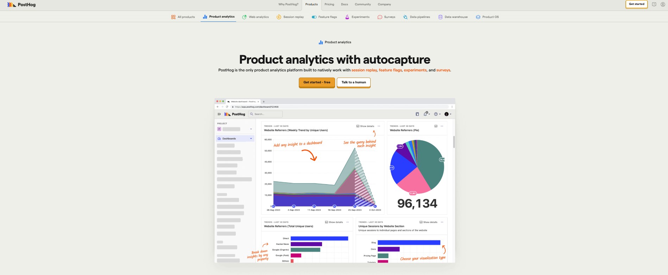Switch to the Web analytics tab
This screenshot has width=668, height=275.
(256, 17)
